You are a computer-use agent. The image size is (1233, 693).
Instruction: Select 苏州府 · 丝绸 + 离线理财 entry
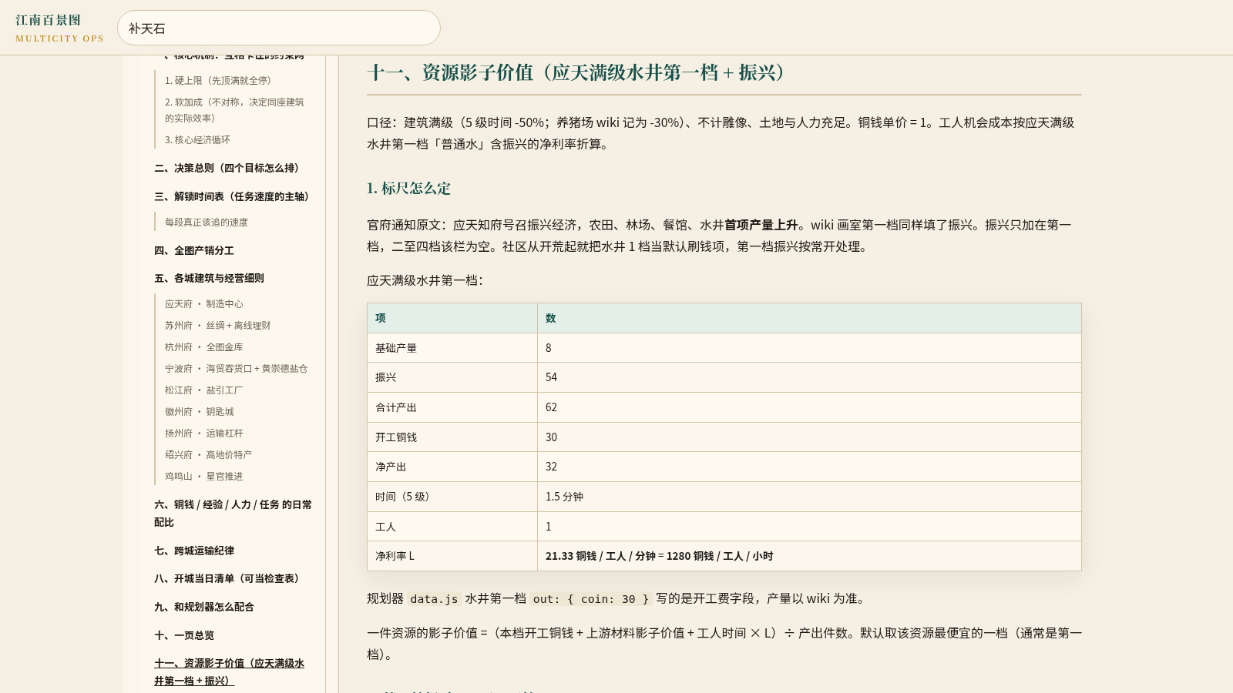(x=218, y=325)
